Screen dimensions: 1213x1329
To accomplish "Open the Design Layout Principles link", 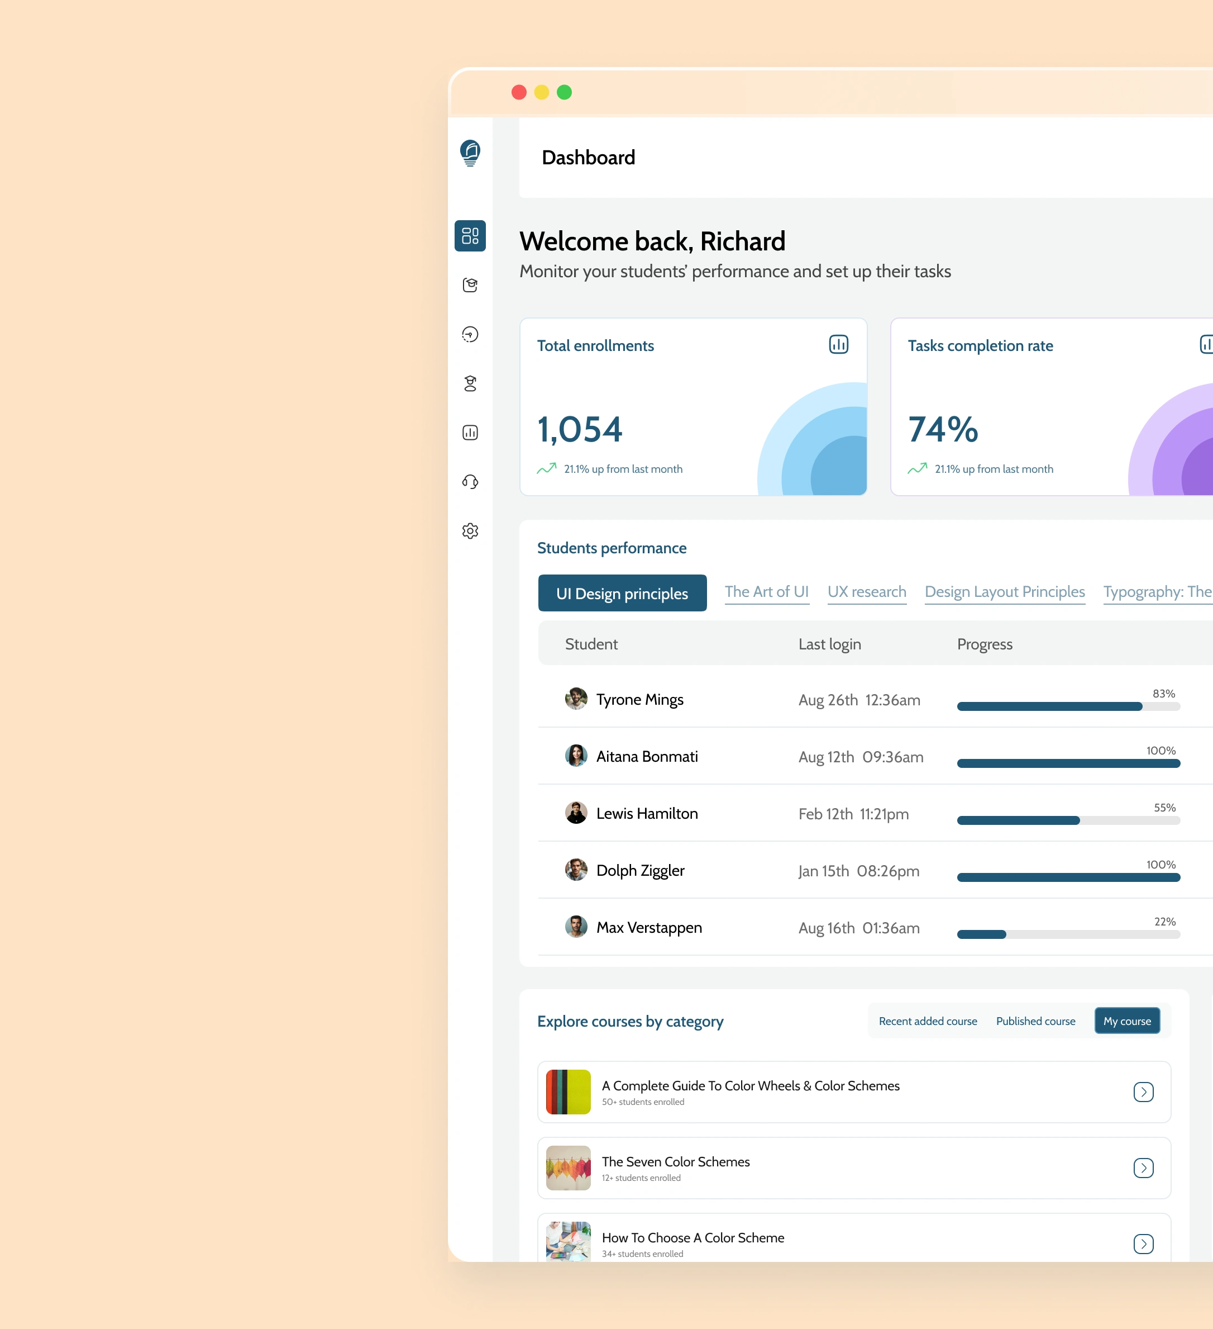I will pyautogui.click(x=1004, y=591).
